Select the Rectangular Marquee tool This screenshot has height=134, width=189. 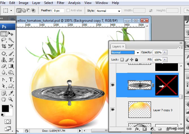4,34
